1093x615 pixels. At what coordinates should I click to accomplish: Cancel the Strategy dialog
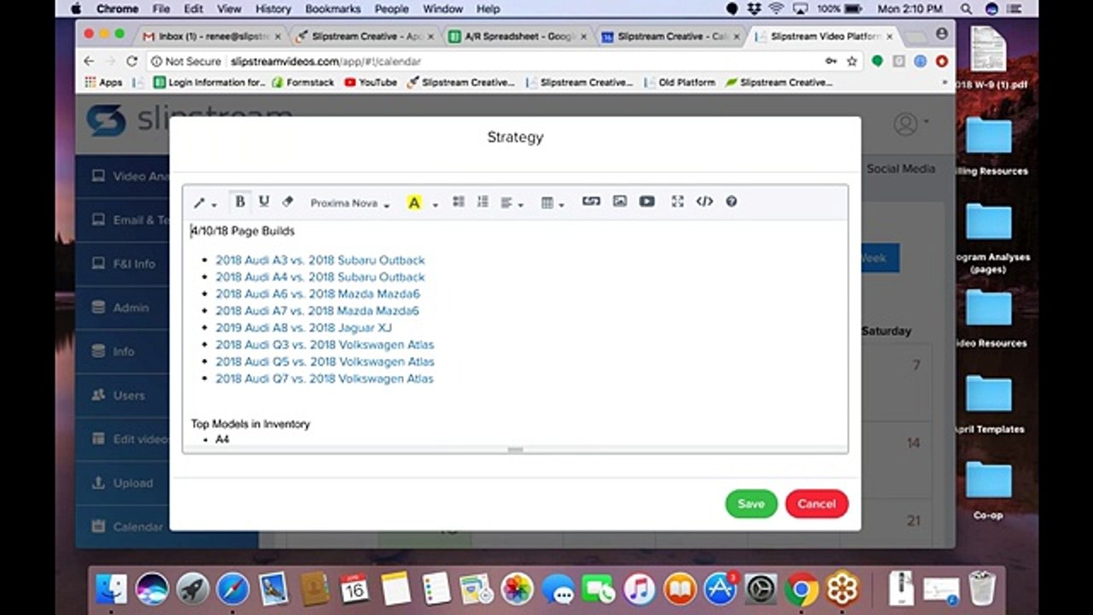pyautogui.click(x=816, y=504)
